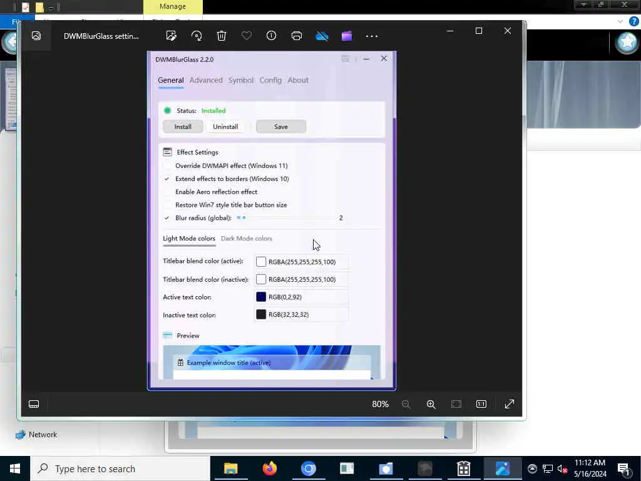Click the Effect Settings header icon

tap(167, 152)
